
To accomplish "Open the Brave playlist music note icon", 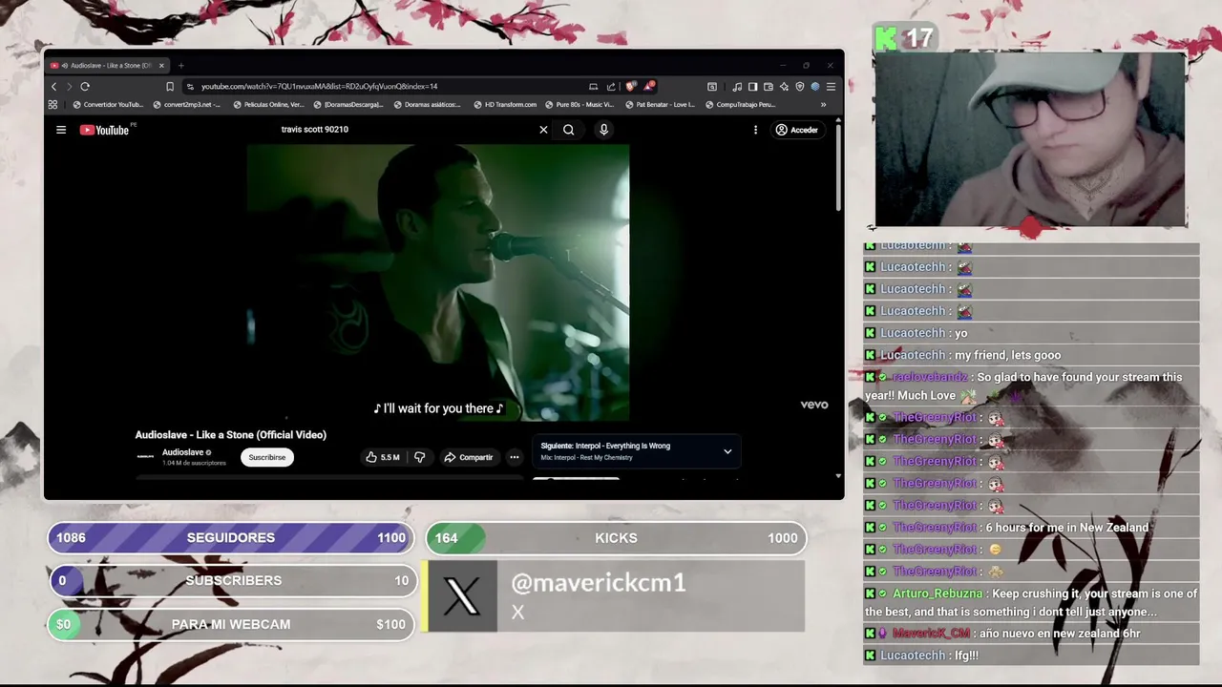I will 737,87.
